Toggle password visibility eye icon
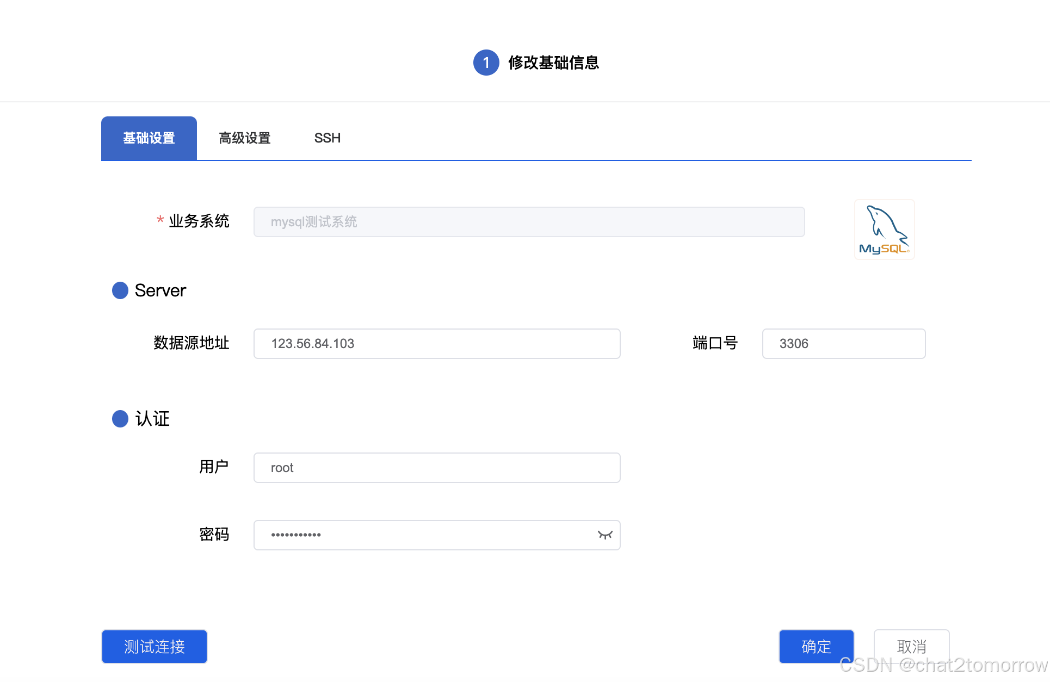The width and height of the screenshot is (1050, 682). click(605, 535)
